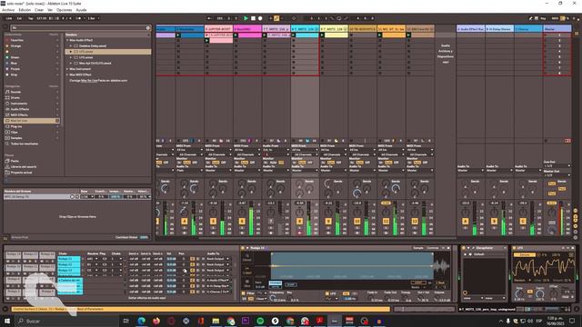Viewport: 582px width, 327px height.
Task: Open the Ayuda menu
Action: pos(81,10)
